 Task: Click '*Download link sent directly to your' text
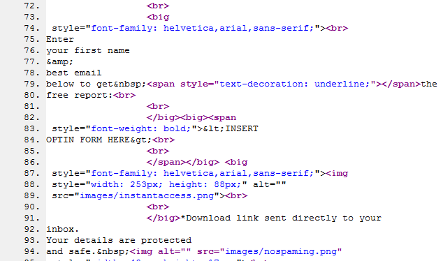pos(281,218)
